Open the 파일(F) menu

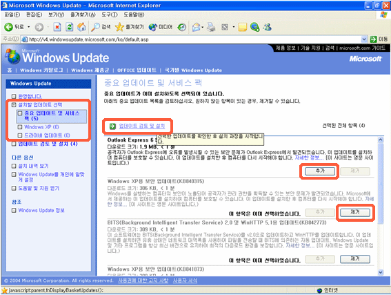(x=12, y=15)
